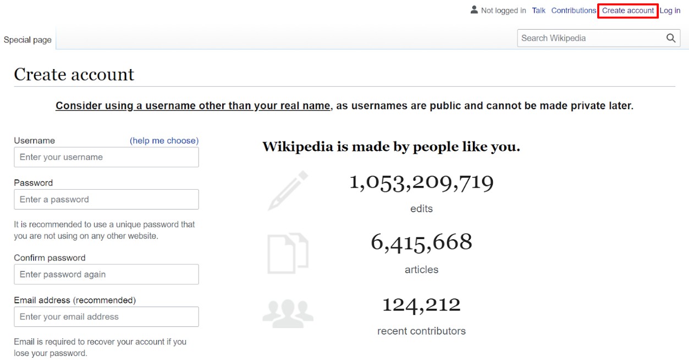Click into the Username field
This screenshot has width=689, height=362.
tap(106, 157)
